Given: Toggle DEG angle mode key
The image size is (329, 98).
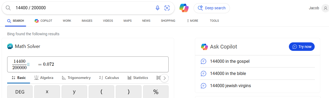Looking at the screenshot, I should pos(20,92).
